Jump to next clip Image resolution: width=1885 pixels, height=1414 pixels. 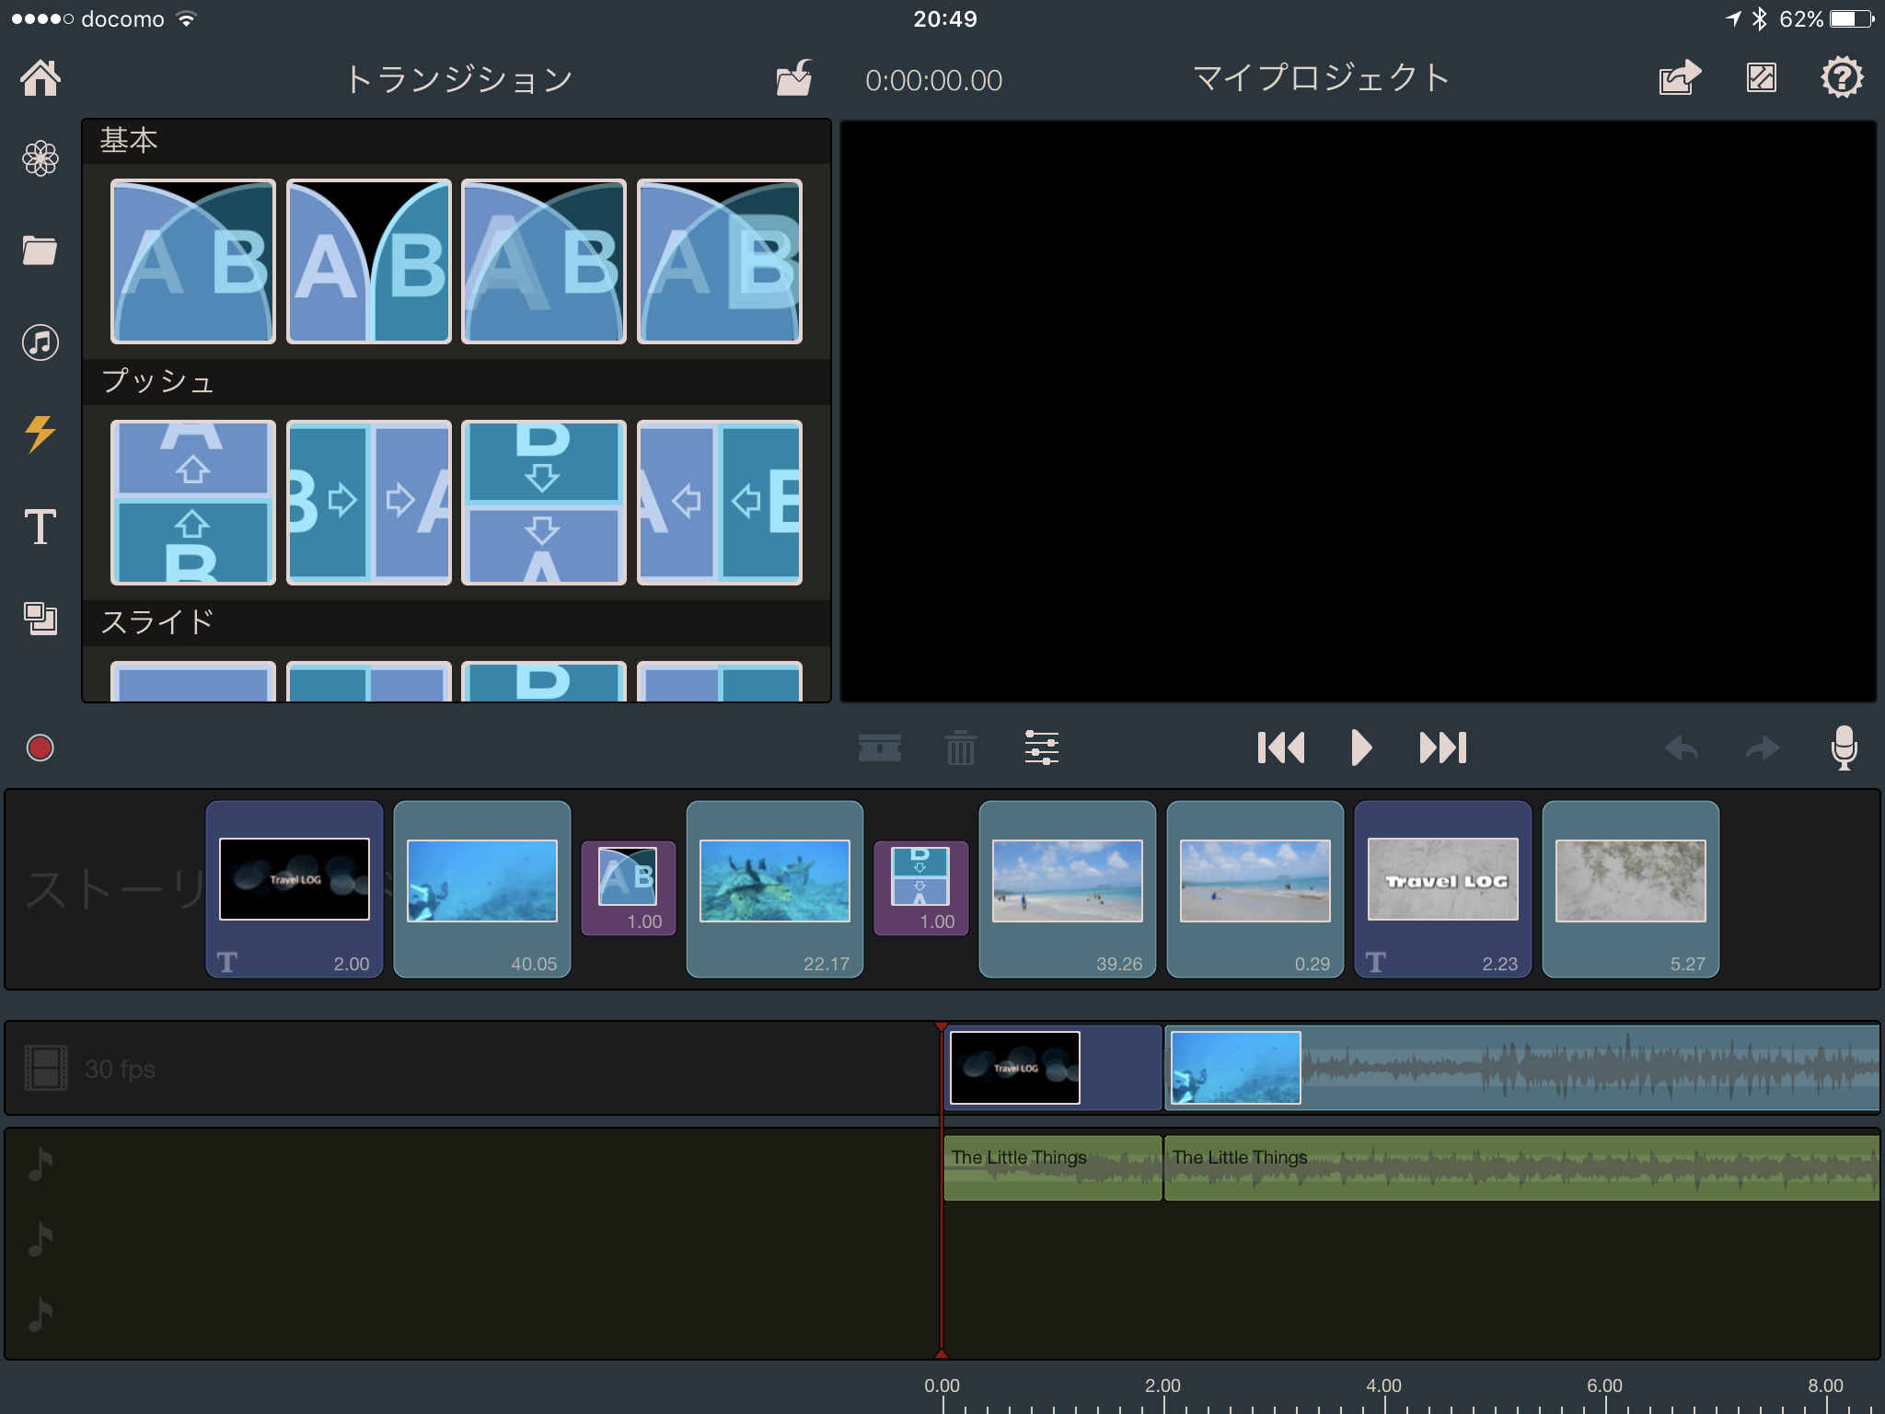pos(1442,748)
